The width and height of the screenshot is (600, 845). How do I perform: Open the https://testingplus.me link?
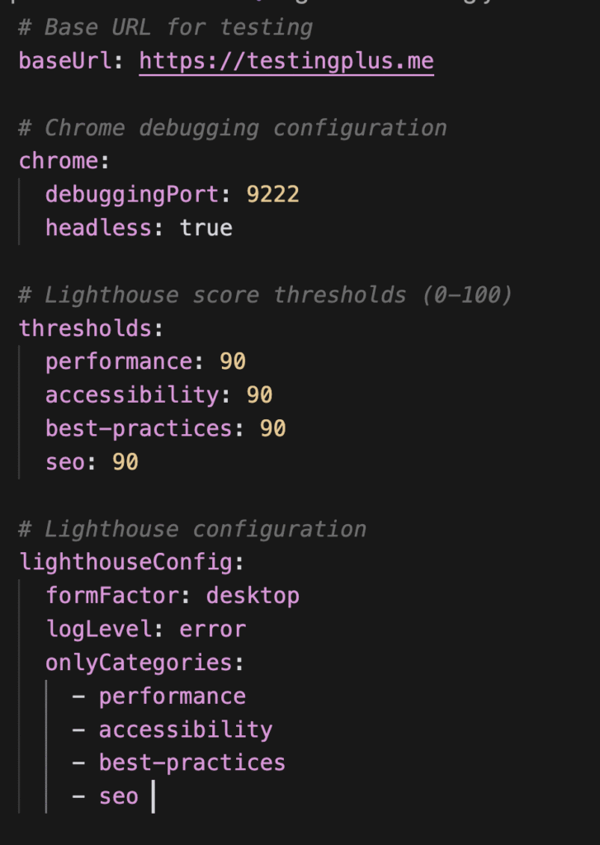pos(286,61)
